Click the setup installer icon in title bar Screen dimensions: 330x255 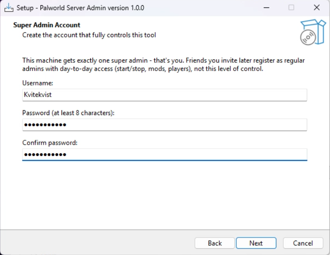pos(9,8)
